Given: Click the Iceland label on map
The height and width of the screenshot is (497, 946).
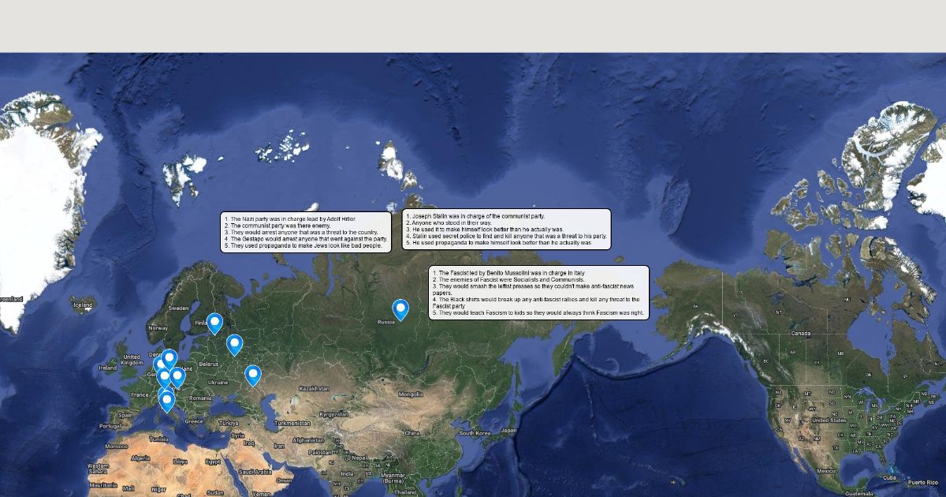Looking at the screenshot, I should 82,304.
